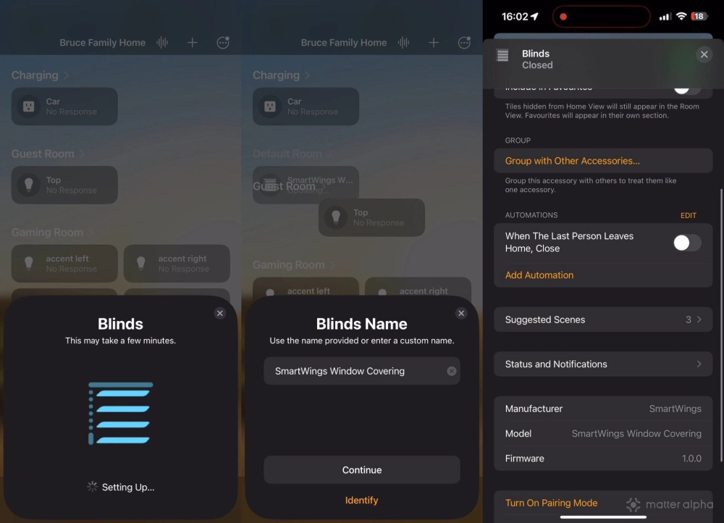Tap the Wi-Fi icon in the status bar
Screen dimensions: 724x523
point(681,17)
